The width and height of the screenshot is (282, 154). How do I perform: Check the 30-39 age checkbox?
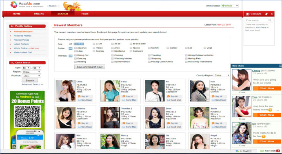pos(112,44)
